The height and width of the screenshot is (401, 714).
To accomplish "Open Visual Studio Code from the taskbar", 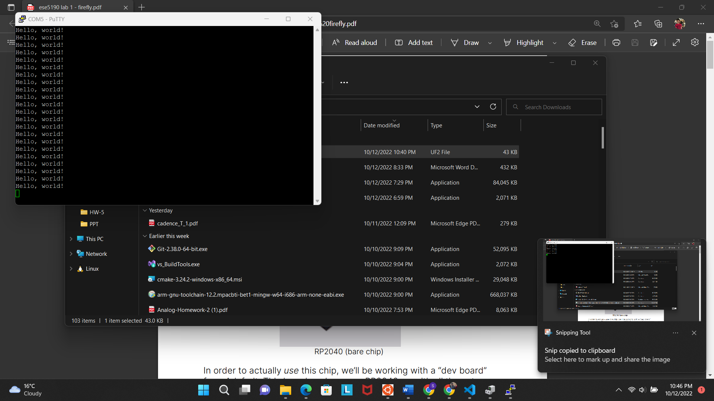I will click(469, 390).
